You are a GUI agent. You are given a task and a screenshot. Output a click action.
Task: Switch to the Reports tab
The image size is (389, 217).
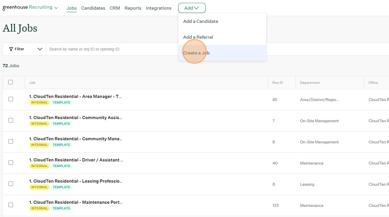[133, 8]
